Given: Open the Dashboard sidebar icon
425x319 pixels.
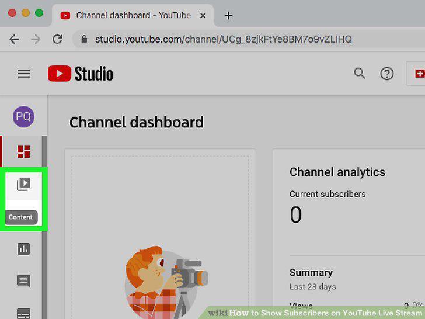Looking at the screenshot, I should [23, 152].
